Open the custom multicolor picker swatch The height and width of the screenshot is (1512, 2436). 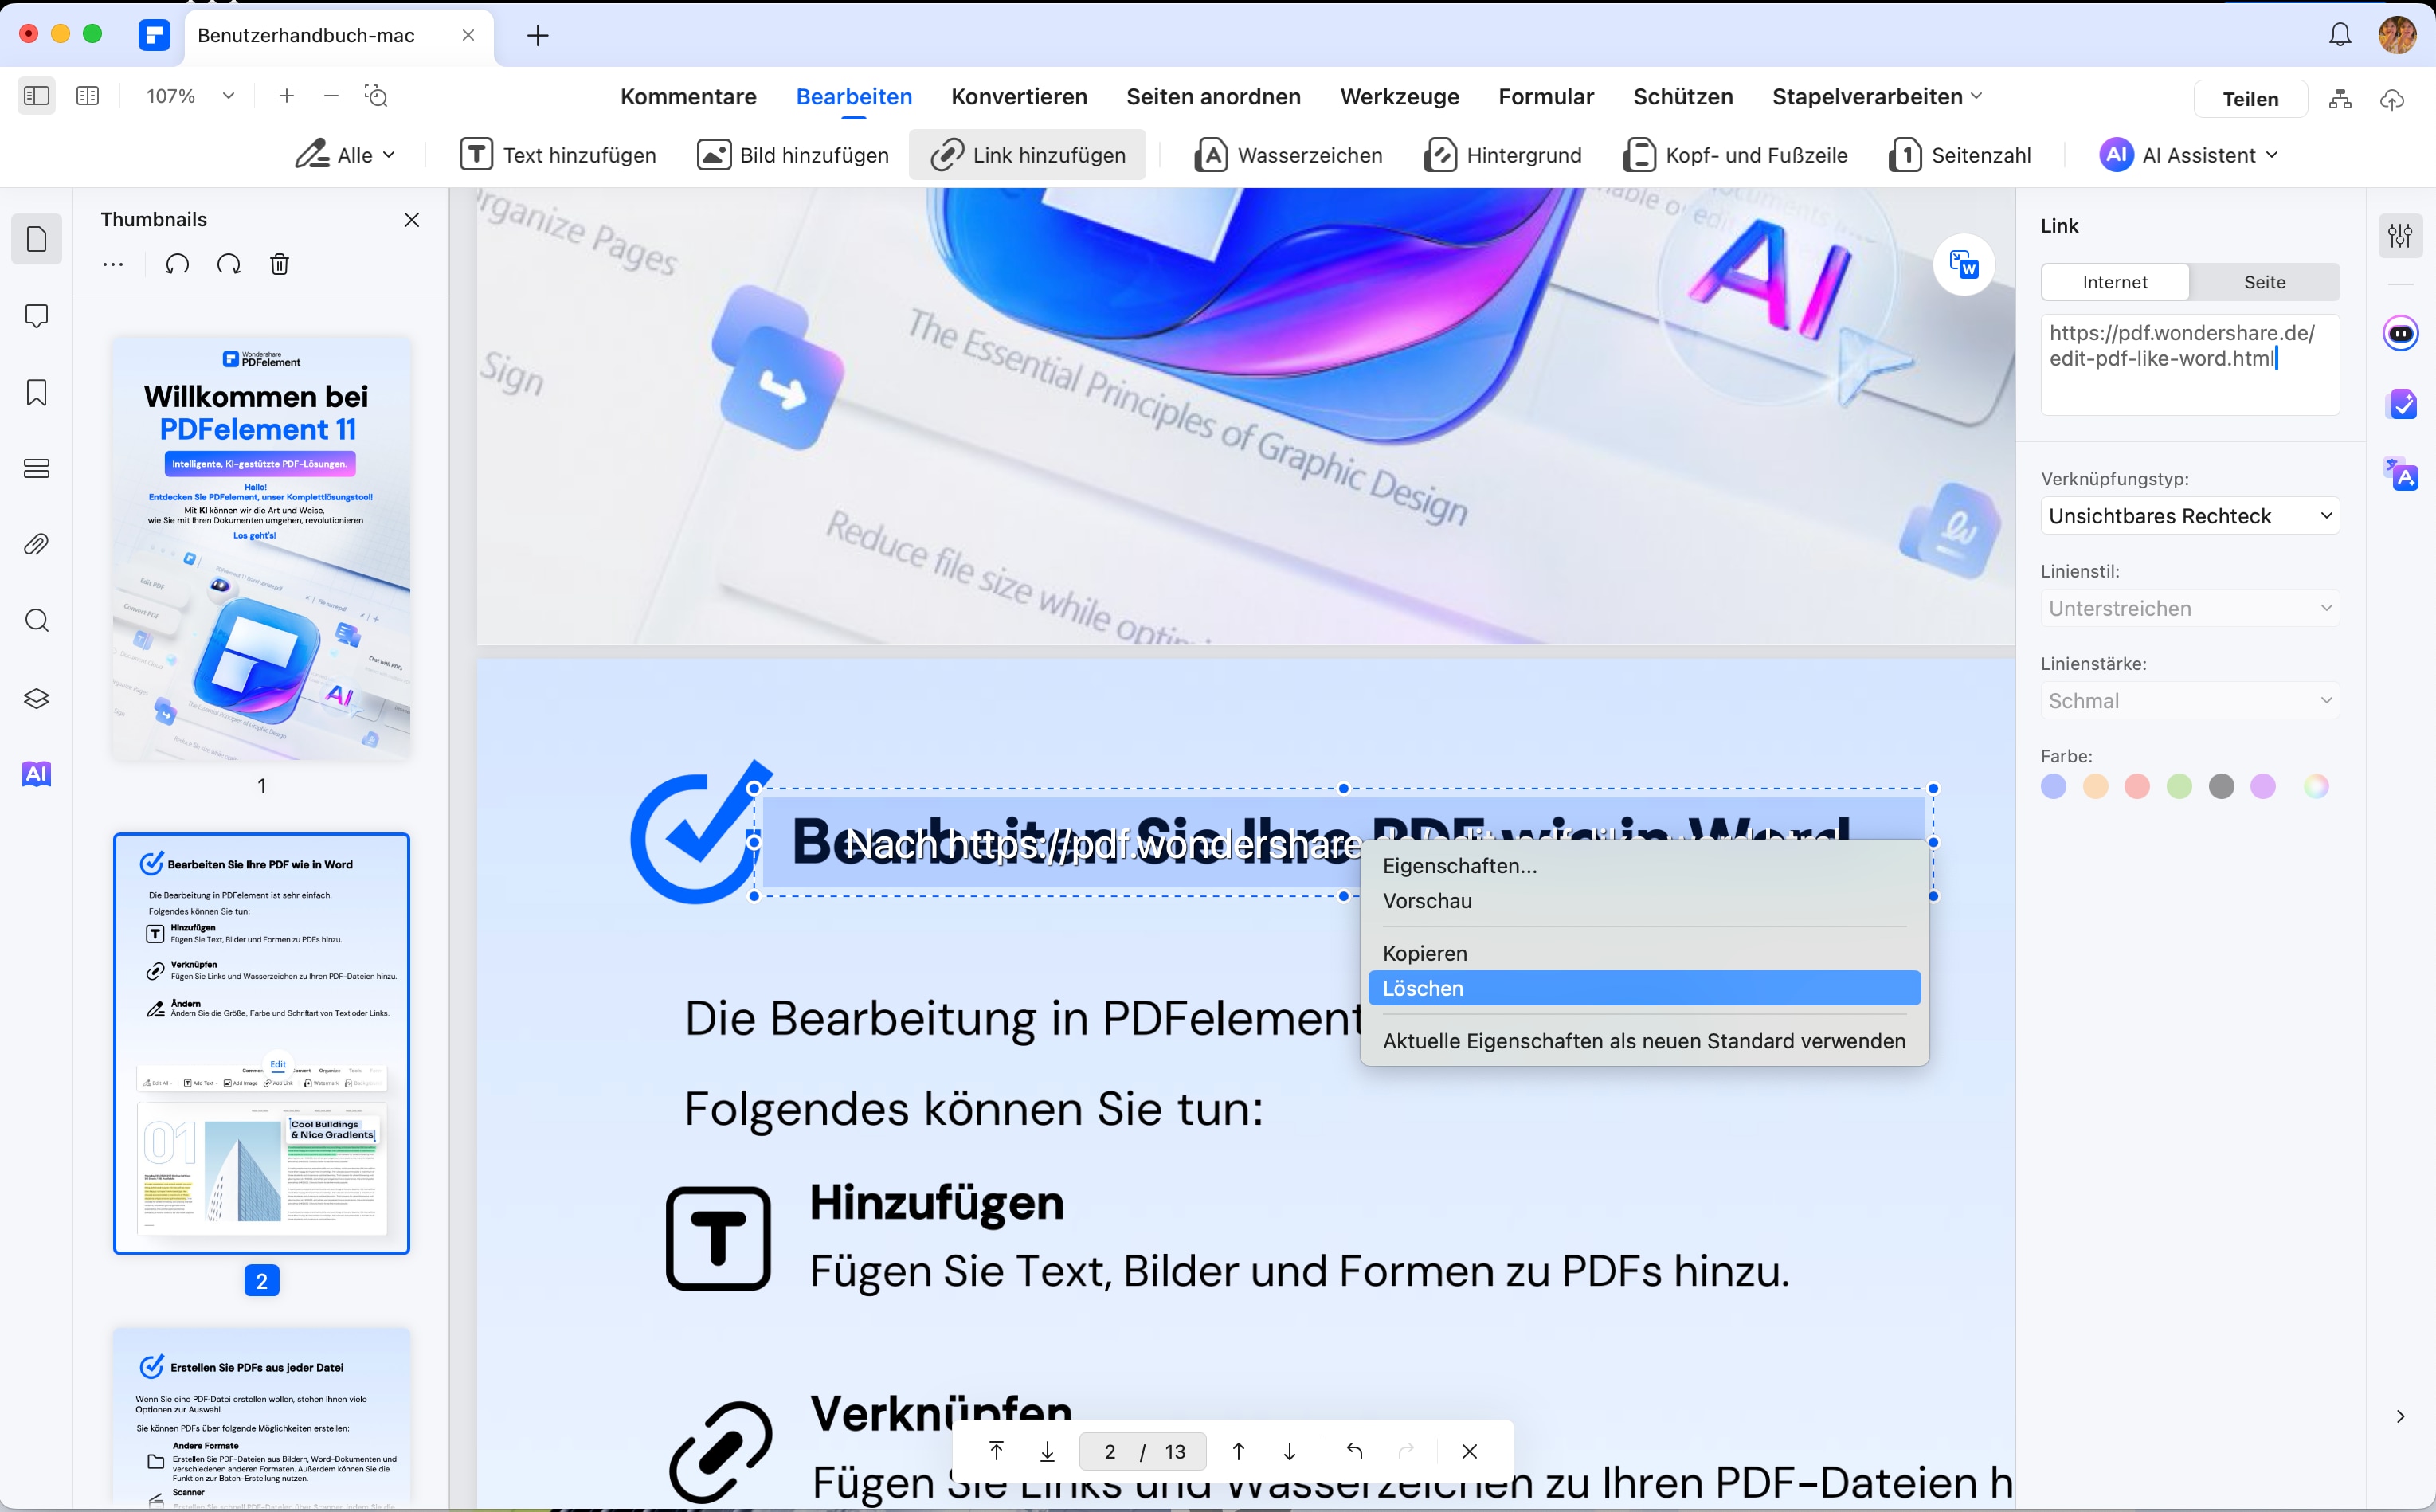[2316, 787]
